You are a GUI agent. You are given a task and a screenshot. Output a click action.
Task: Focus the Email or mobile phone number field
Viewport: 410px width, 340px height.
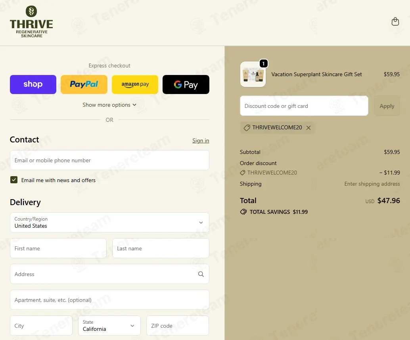(x=109, y=160)
